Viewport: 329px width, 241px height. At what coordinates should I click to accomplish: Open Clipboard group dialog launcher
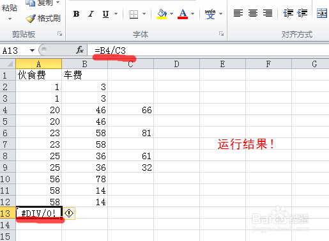tap(59, 34)
